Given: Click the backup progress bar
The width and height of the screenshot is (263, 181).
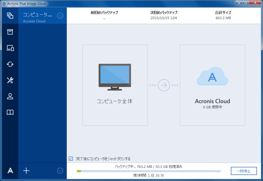Looking at the screenshot, I should click(x=149, y=171).
